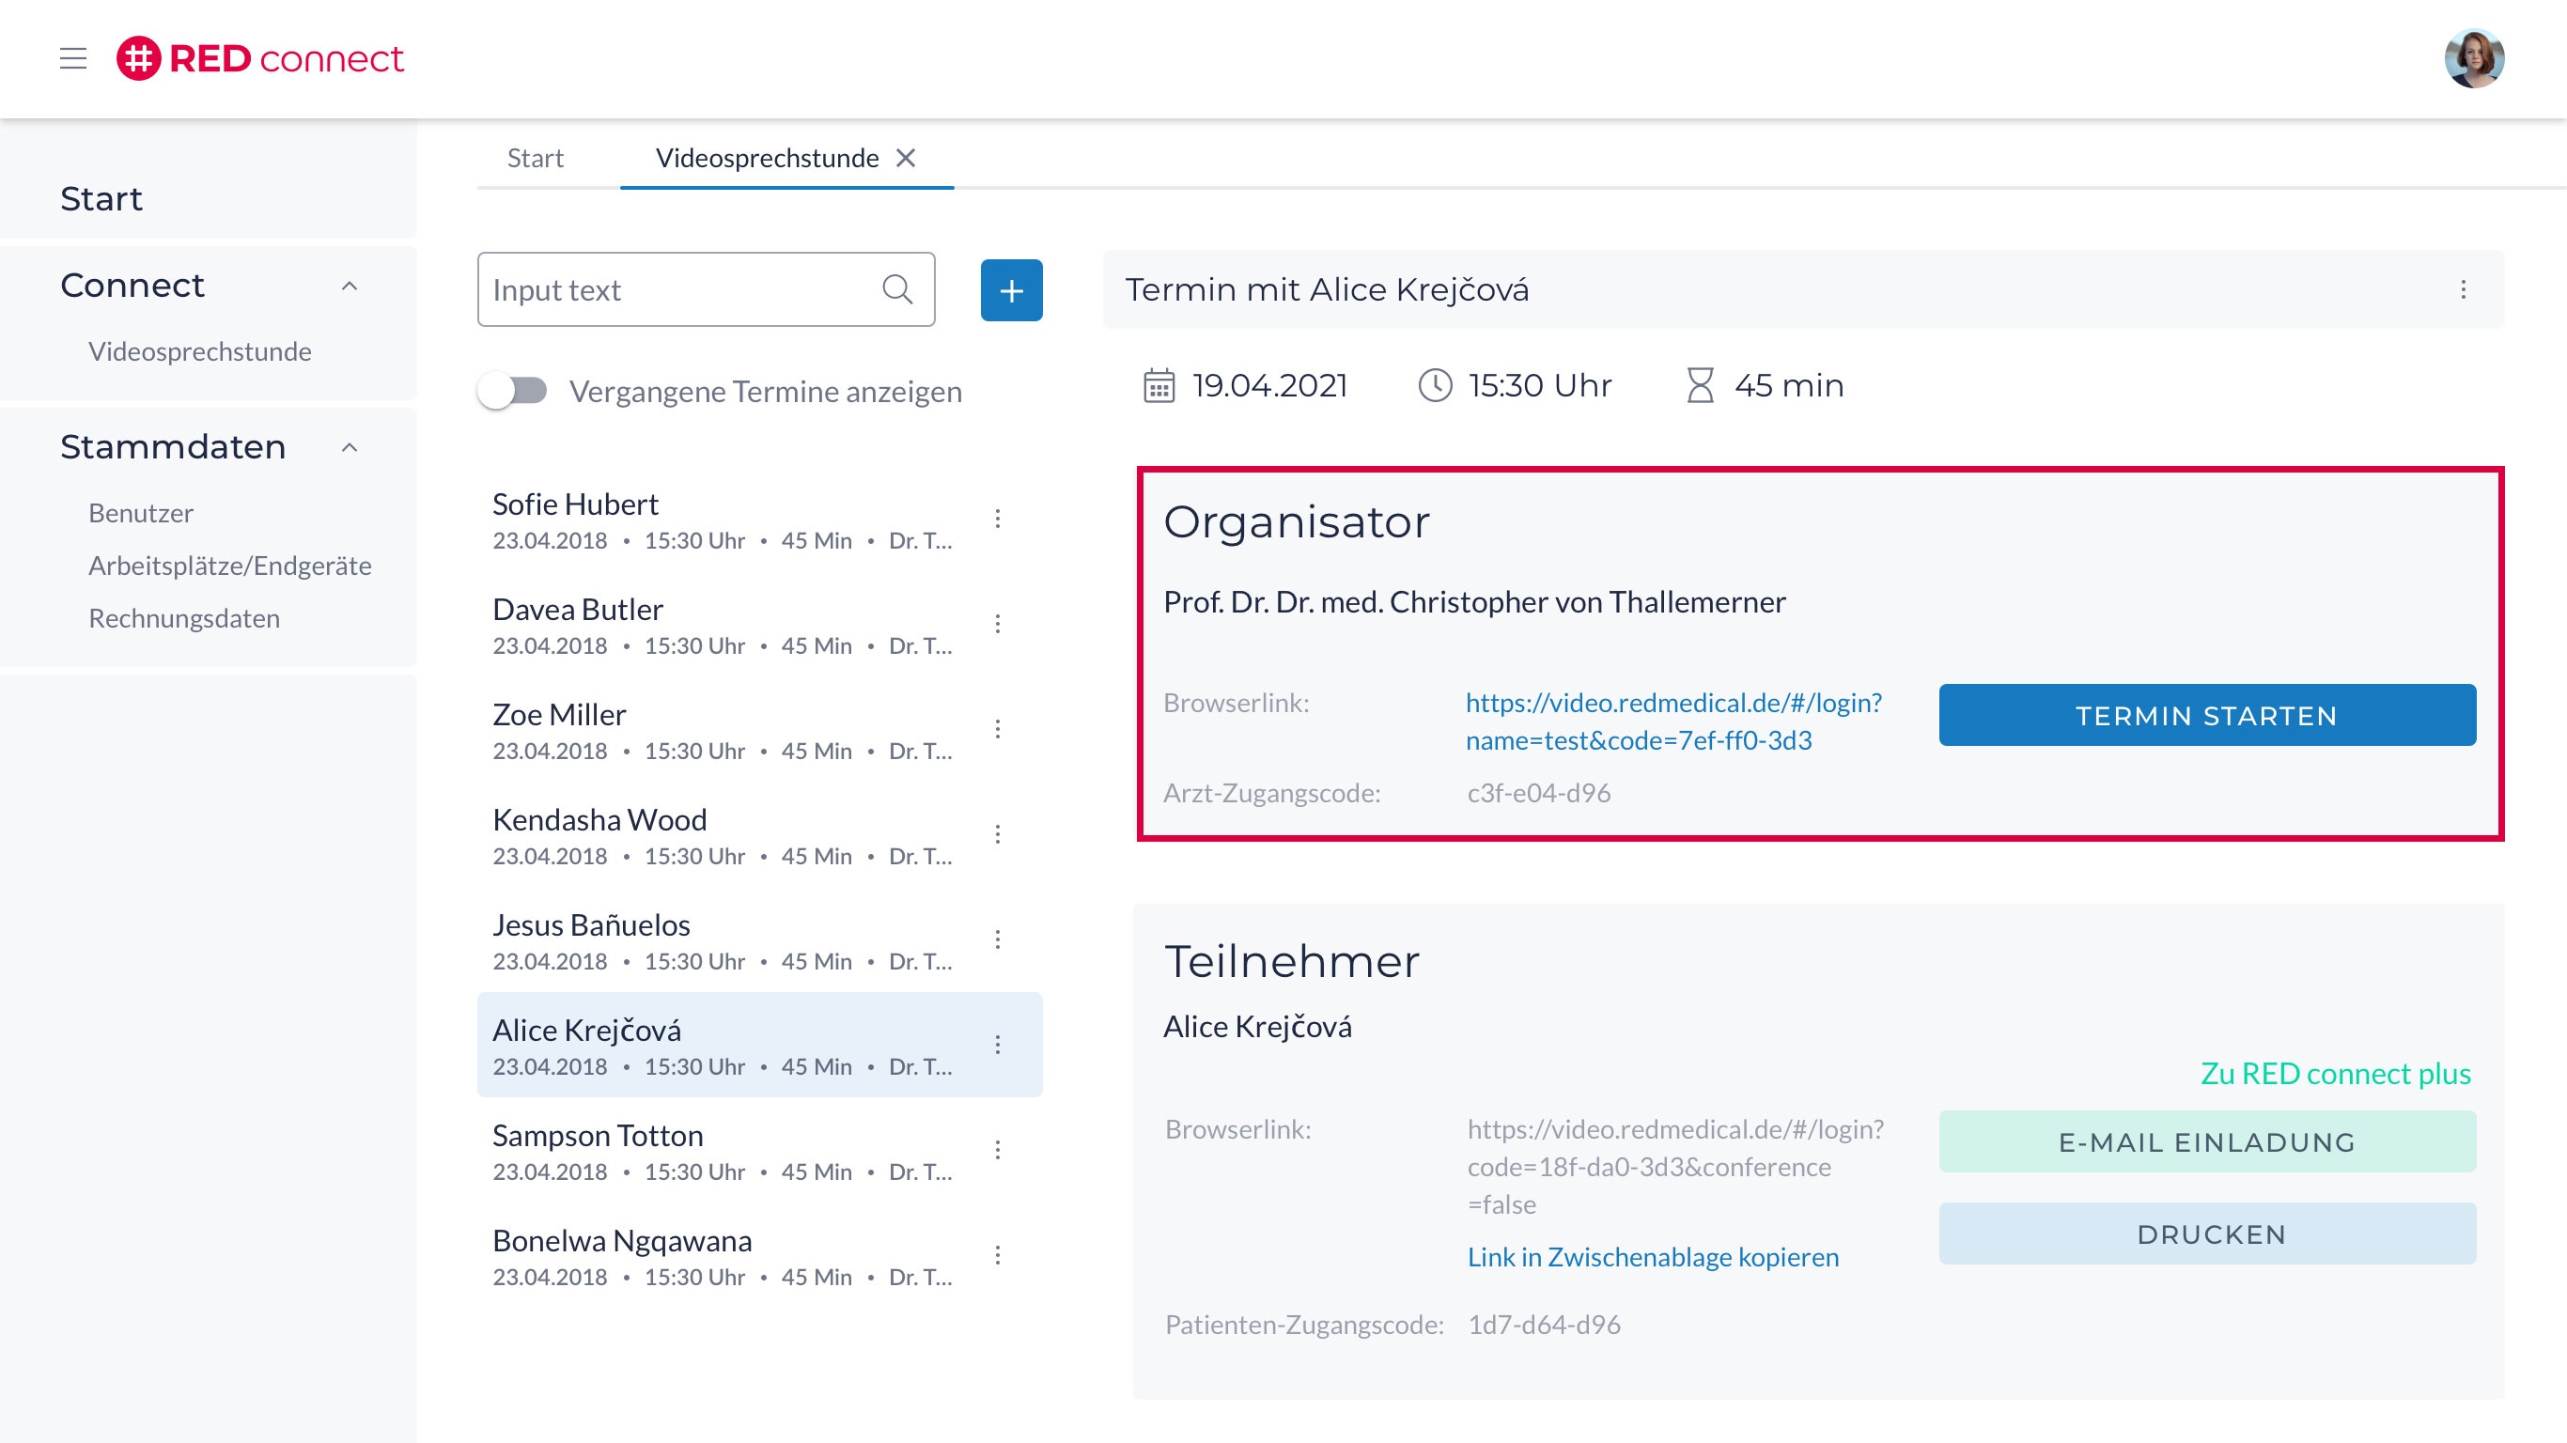Open the hamburger menu
The image size is (2567, 1443).
tap(72, 59)
